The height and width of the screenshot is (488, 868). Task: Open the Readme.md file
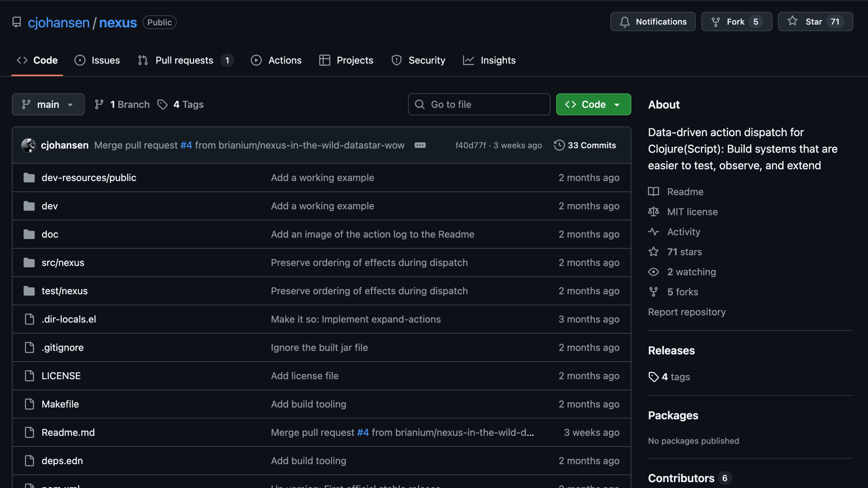(68, 433)
